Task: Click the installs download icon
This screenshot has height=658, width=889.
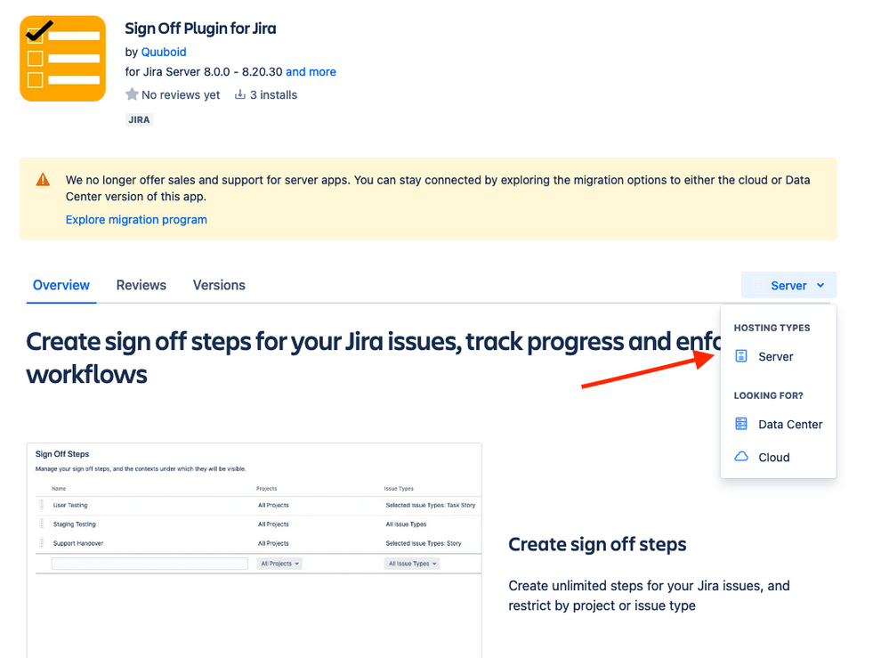Action: click(240, 94)
